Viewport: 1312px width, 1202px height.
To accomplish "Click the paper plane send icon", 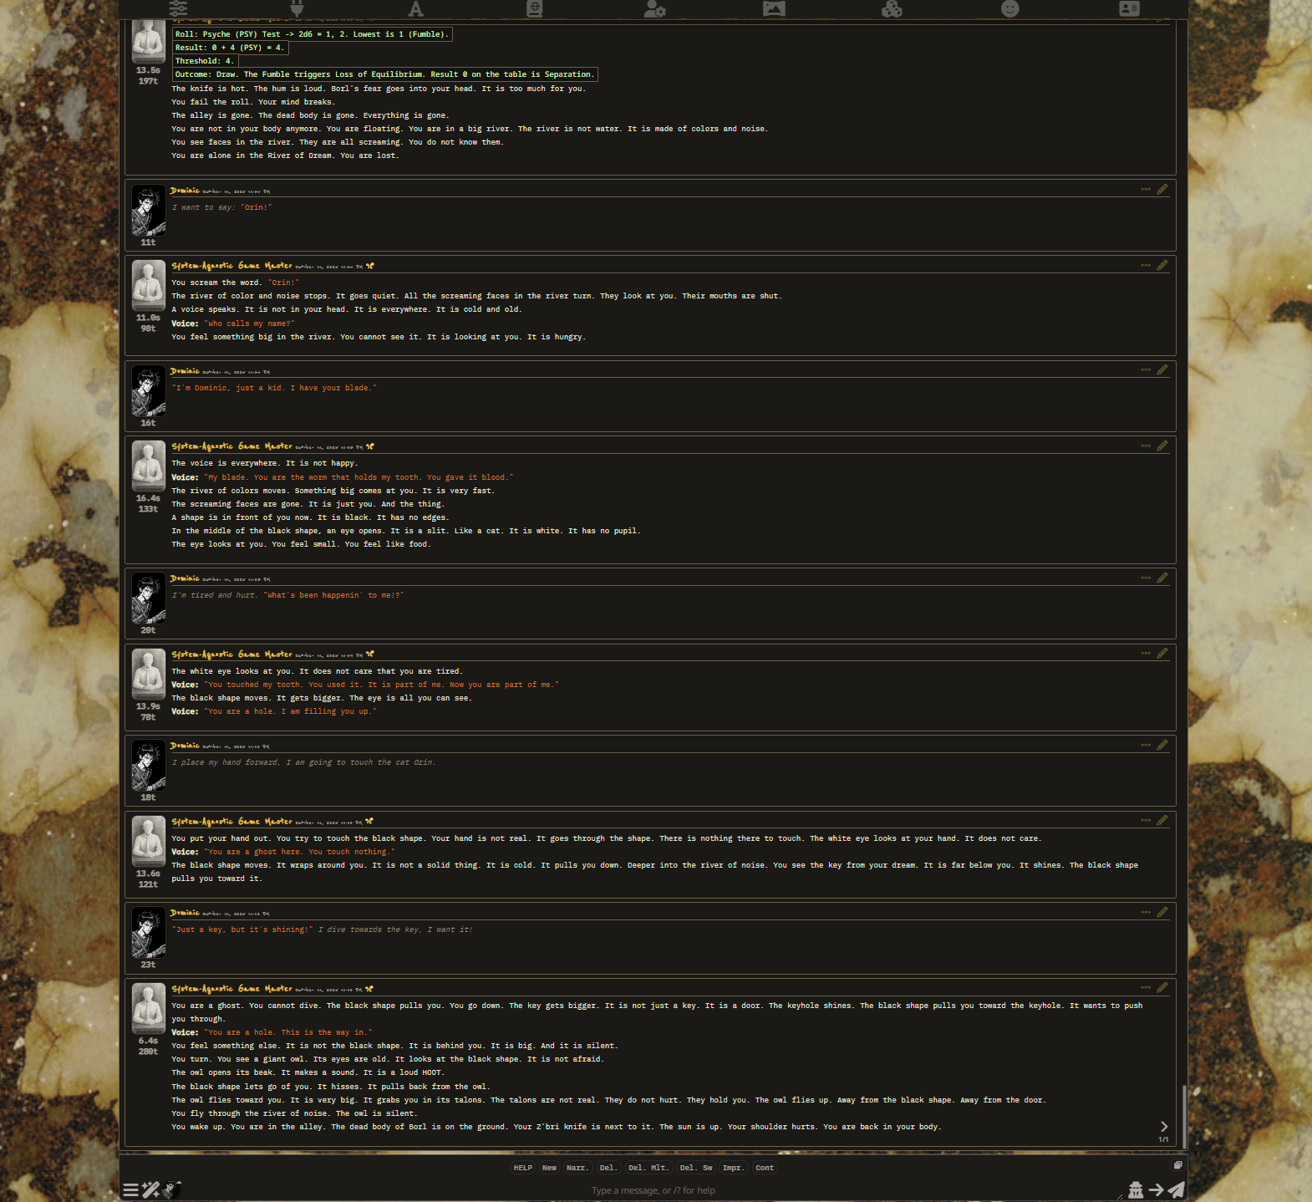I will (1176, 1189).
